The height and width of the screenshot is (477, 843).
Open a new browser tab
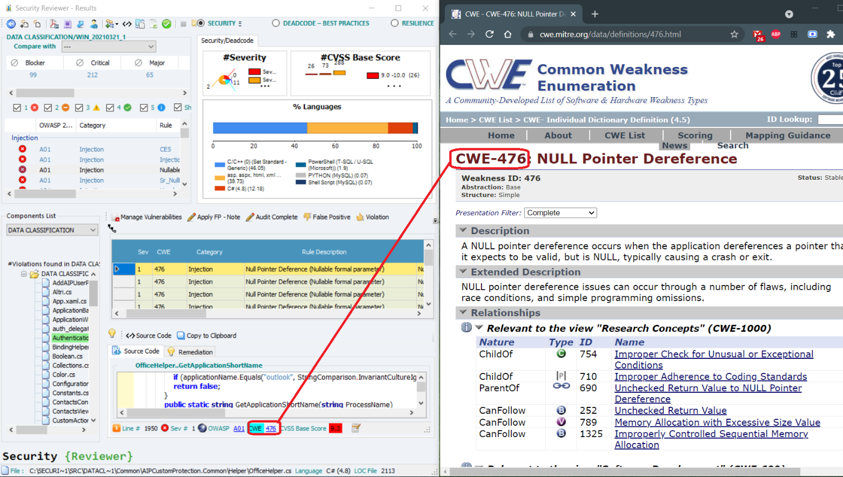coord(595,14)
